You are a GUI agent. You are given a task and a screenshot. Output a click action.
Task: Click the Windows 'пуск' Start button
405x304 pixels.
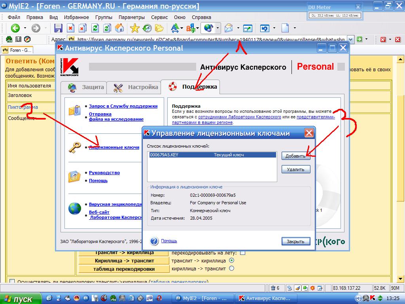pyautogui.click(x=21, y=298)
